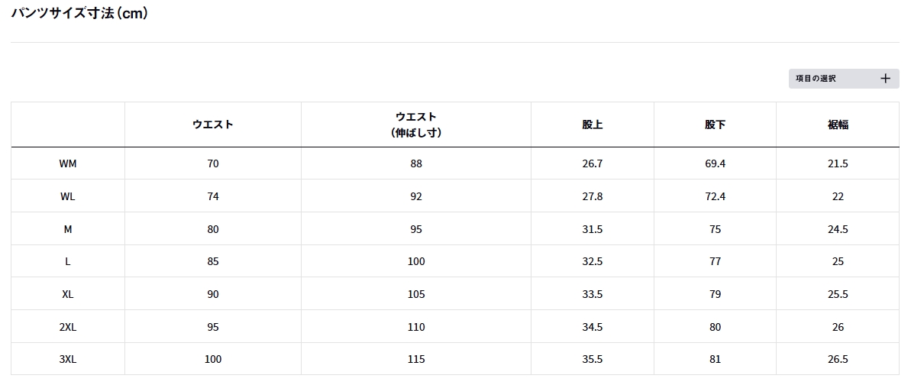
Task: Select the 2XL size row label
Action: tap(68, 327)
